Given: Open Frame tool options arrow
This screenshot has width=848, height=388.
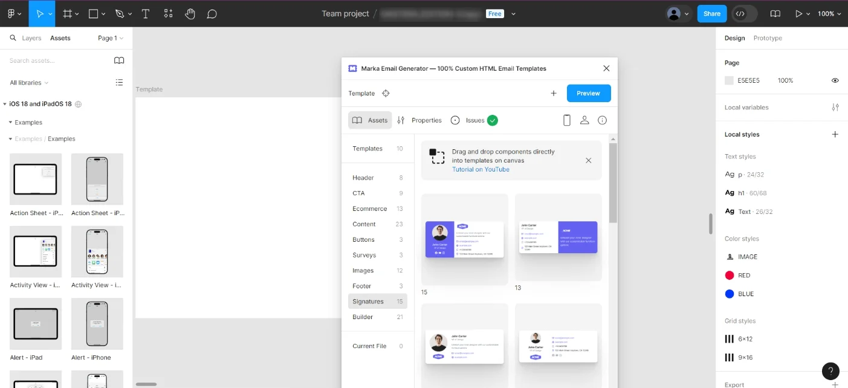Looking at the screenshot, I should [x=77, y=13].
